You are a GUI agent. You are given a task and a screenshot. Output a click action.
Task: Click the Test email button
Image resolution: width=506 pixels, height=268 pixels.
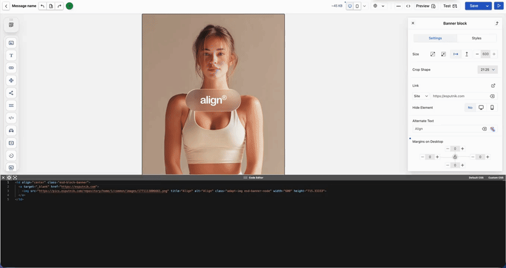tap(450, 6)
